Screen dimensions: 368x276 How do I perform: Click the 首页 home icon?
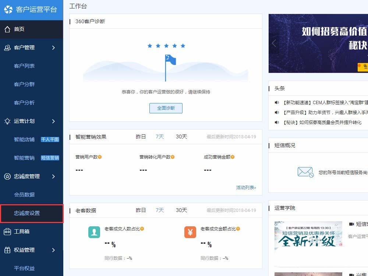[7, 29]
